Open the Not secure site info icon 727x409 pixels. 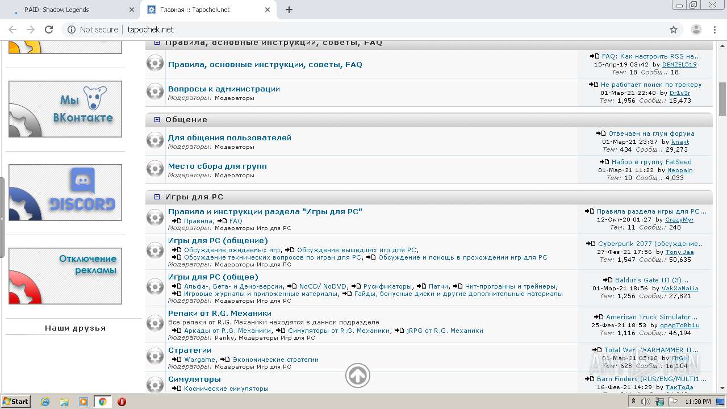point(71,30)
